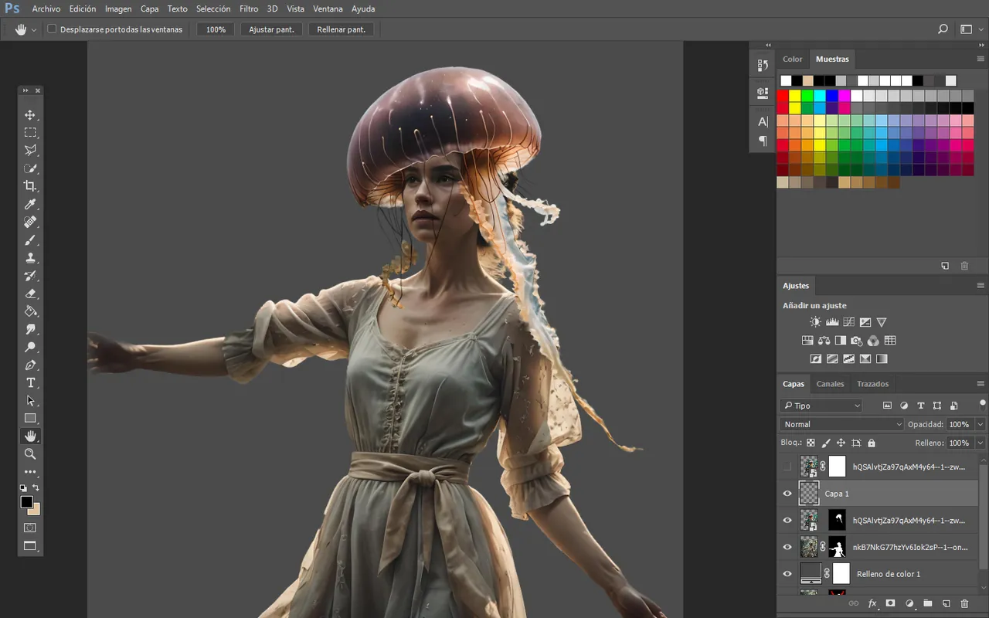Add a Levels adjustment
Screen dimensions: 989x618
[x=832, y=322]
